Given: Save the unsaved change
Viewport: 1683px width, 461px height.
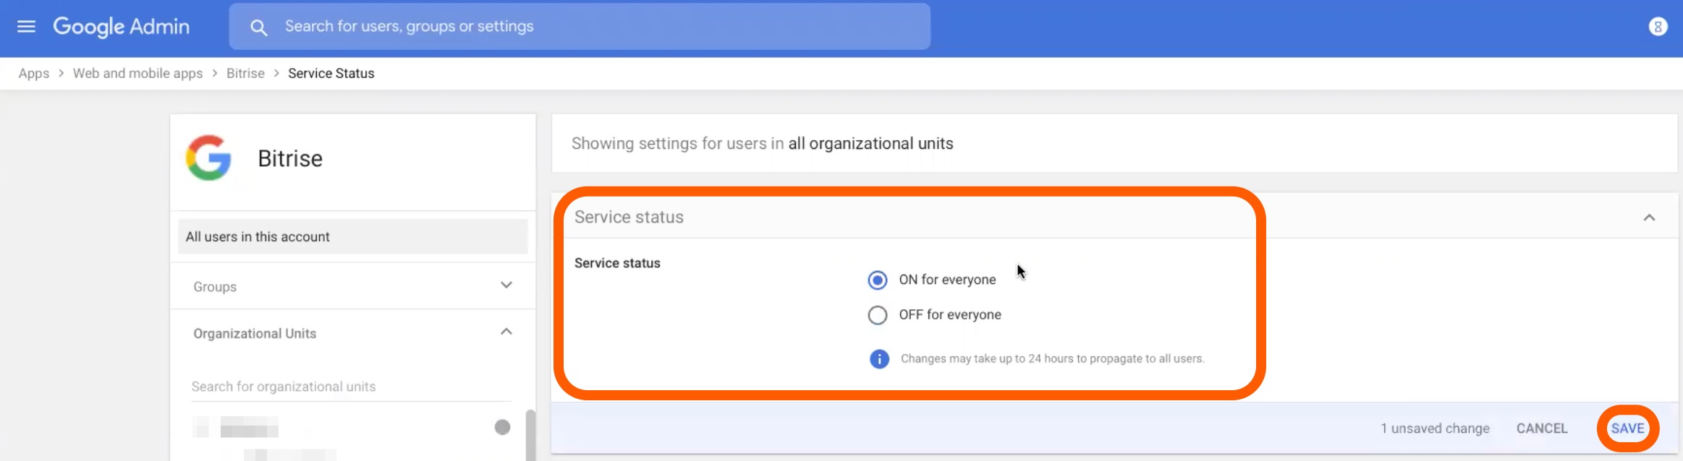Looking at the screenshot, I should click(x=1627, y=428).
